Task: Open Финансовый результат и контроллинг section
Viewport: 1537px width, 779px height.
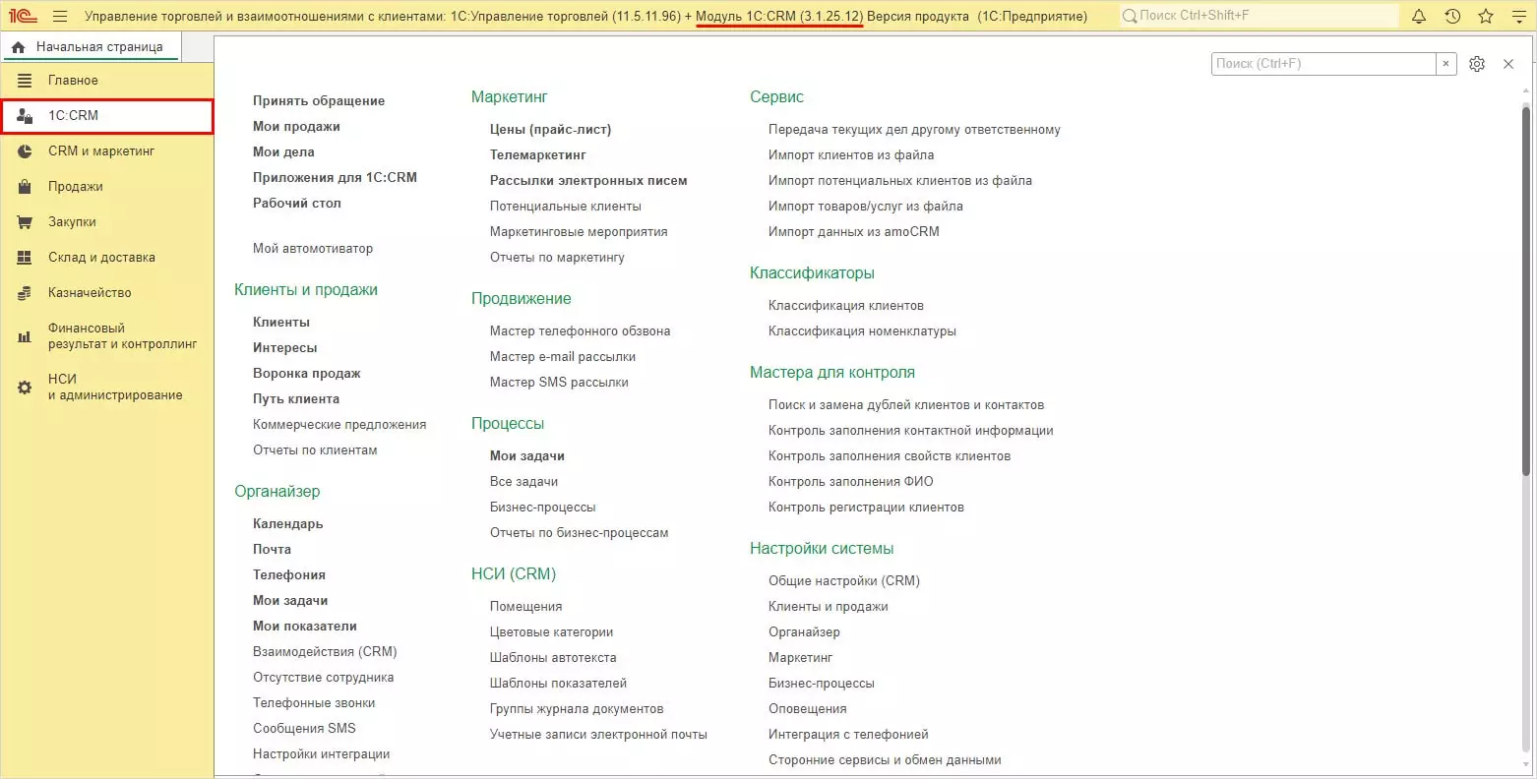Action: click(x=106, y=336)
